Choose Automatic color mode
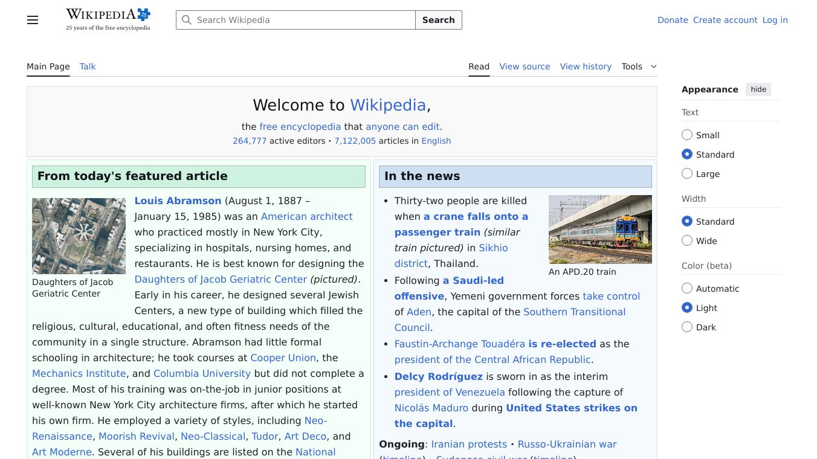This screenshot has height=459, width=817. [x=687, y=289]
